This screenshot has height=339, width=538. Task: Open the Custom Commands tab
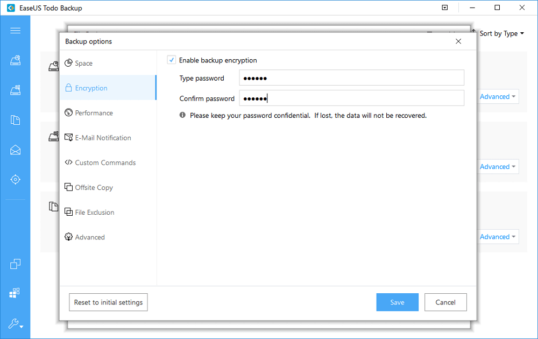point(108,163)
